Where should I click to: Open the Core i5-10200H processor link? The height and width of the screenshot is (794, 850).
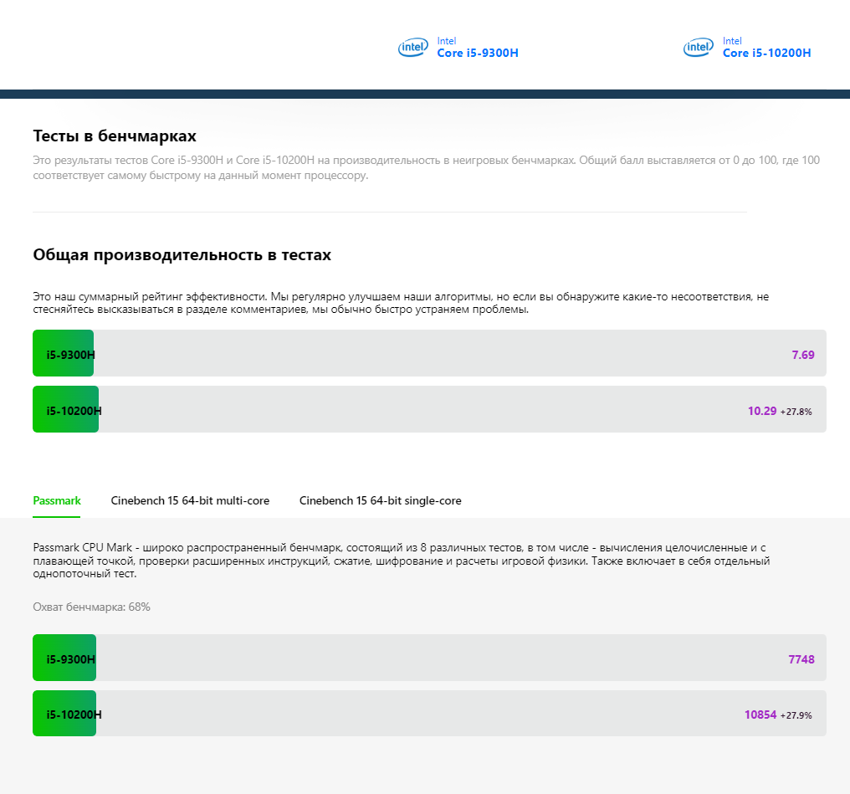click(766, 53)
